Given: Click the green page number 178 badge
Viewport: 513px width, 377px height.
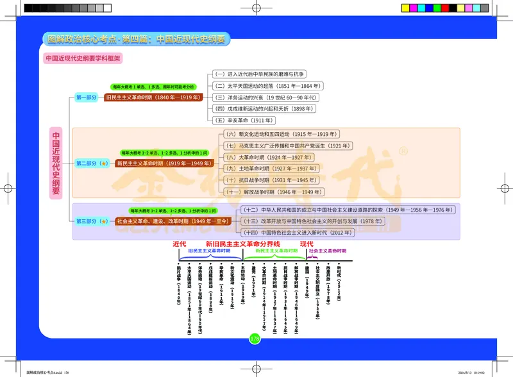Looking at the screenshot, I should (255, 338).
